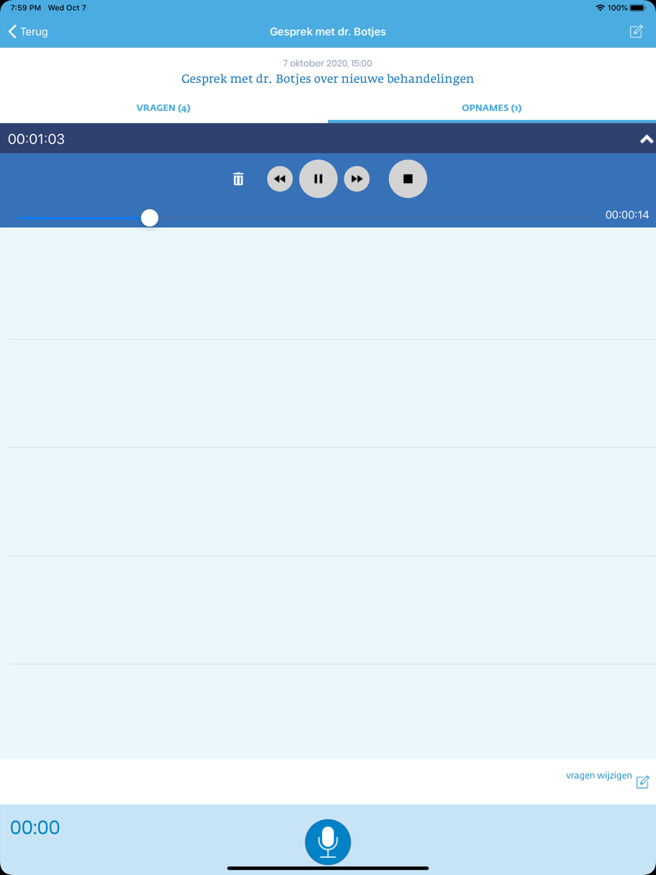Tap the recording title 00:01:03

tap(36, 139)
